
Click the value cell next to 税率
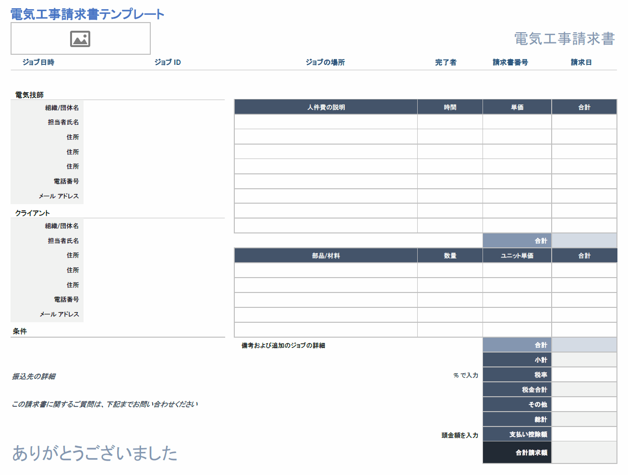pyautogui.click(x=584, y=375)
